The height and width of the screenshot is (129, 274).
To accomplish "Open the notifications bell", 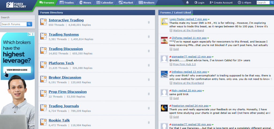I will coord(187,3).
